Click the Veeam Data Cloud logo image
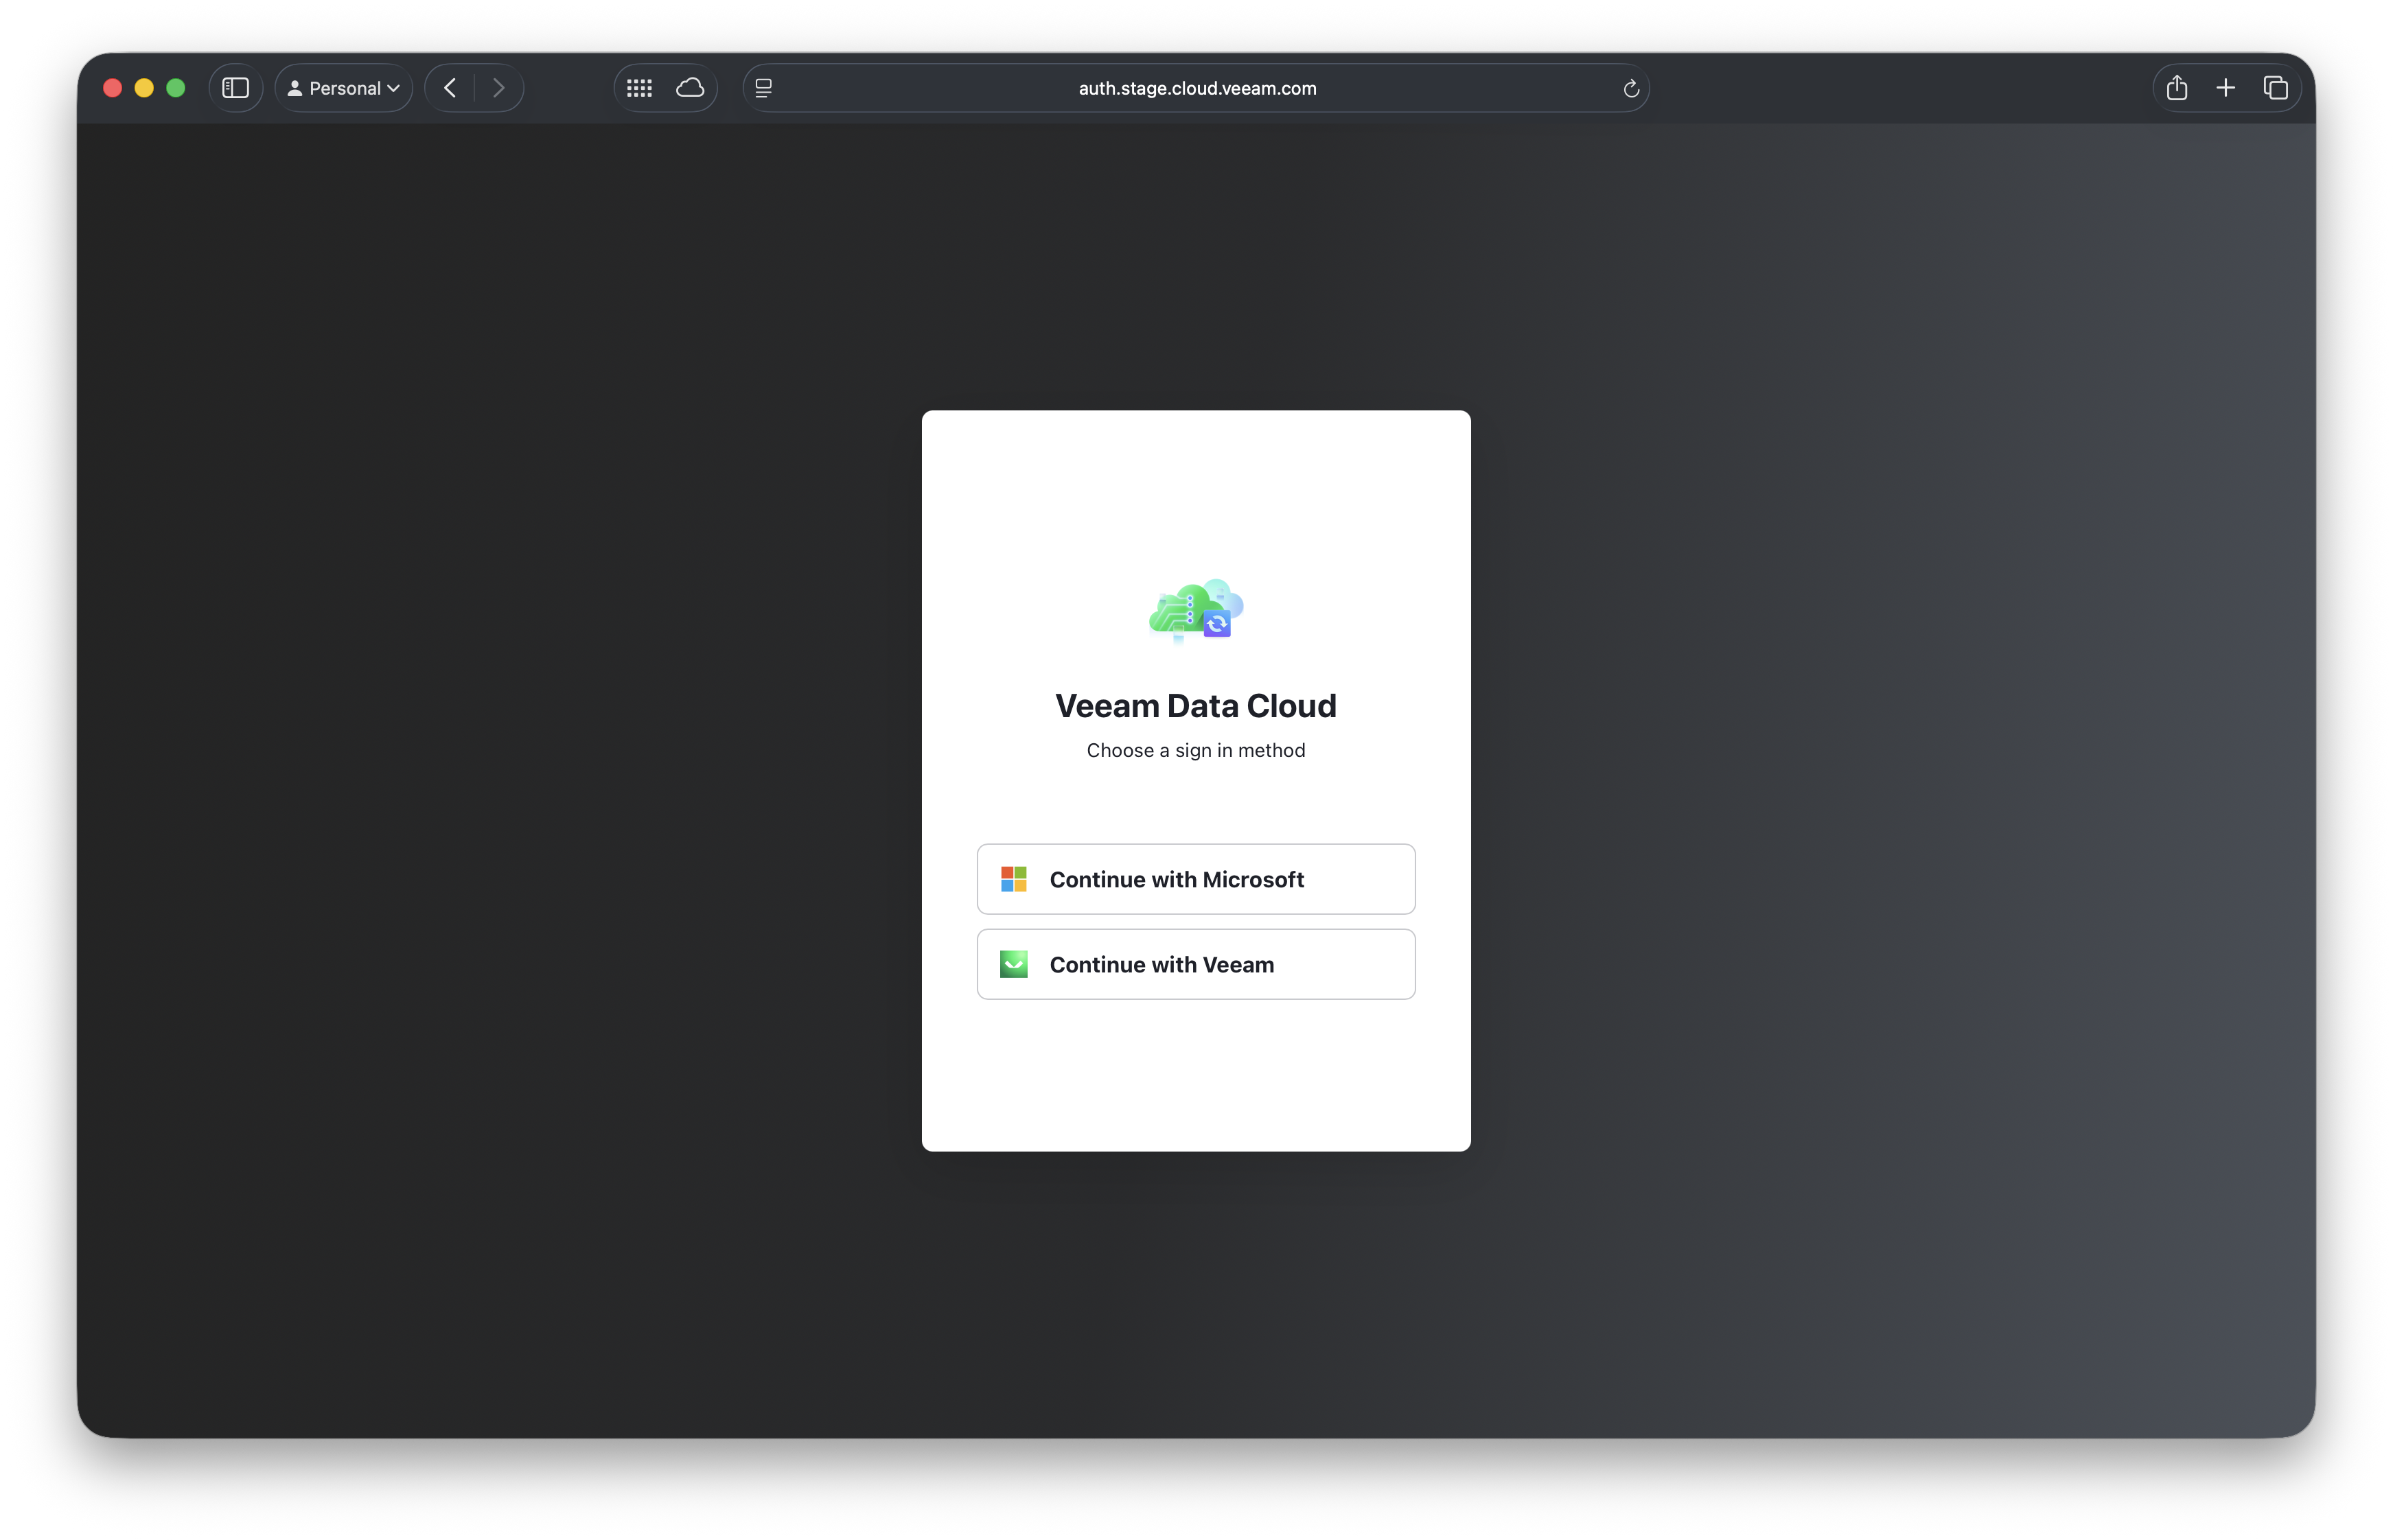The image size is (2393, 1540). pyautogui.click(x=1195, y=610)
